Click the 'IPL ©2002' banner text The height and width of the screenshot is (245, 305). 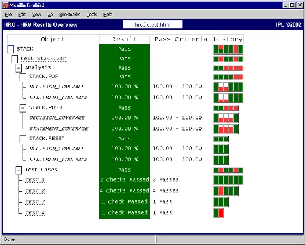[x=288, y=25]
